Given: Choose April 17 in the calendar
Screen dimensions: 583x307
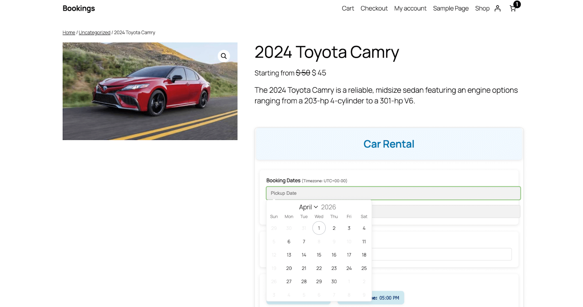Looking at the screenshot, I should click(349, 255).
